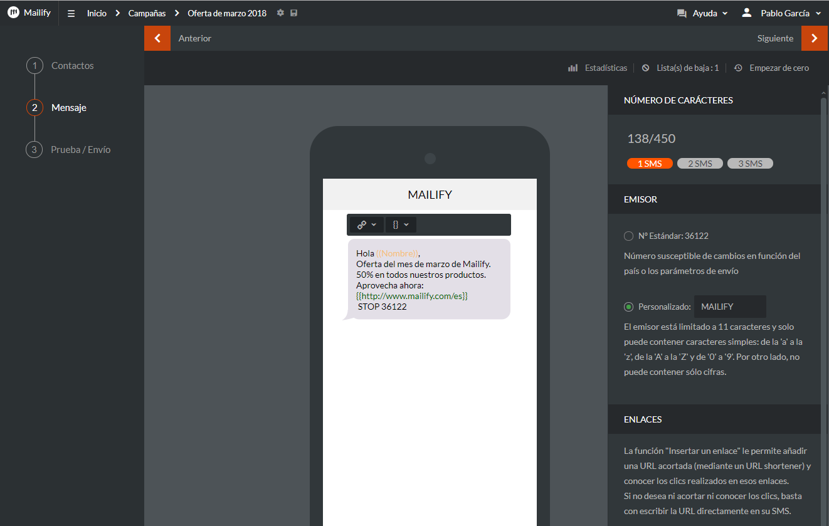Click the Empezar de cero history icon
The height and width of the screenshot is (526, 829).
[x=738, y=68]
